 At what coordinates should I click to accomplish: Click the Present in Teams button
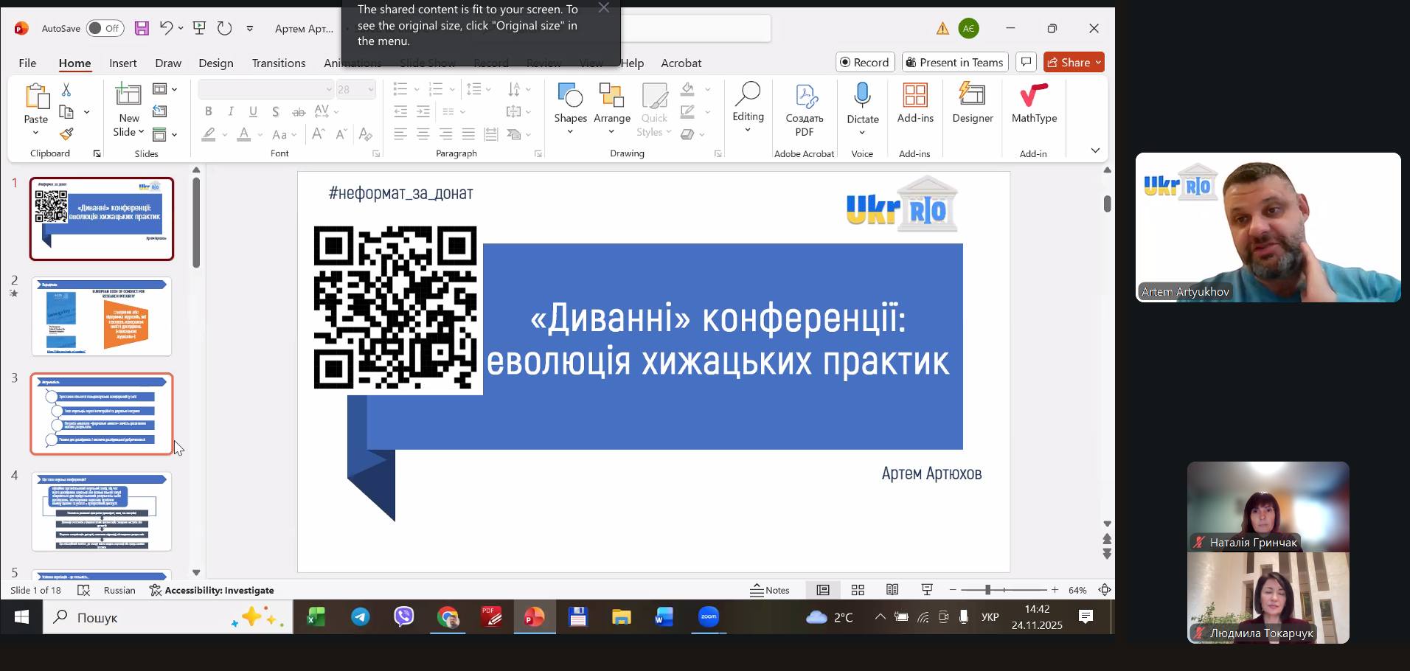[x=954, y=63]
